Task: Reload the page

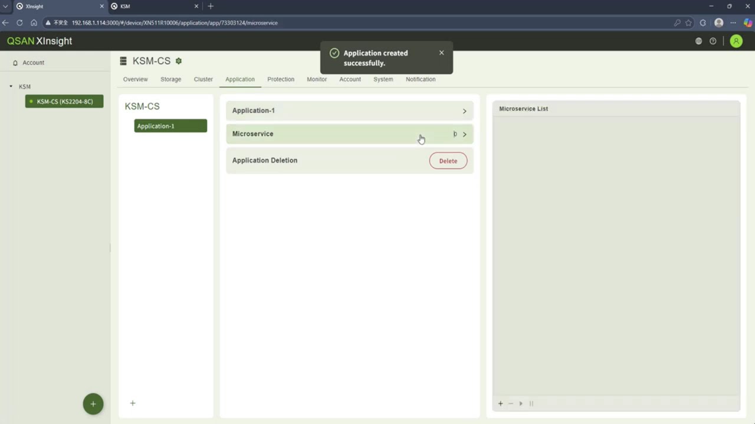Action: tap(19, 23)
